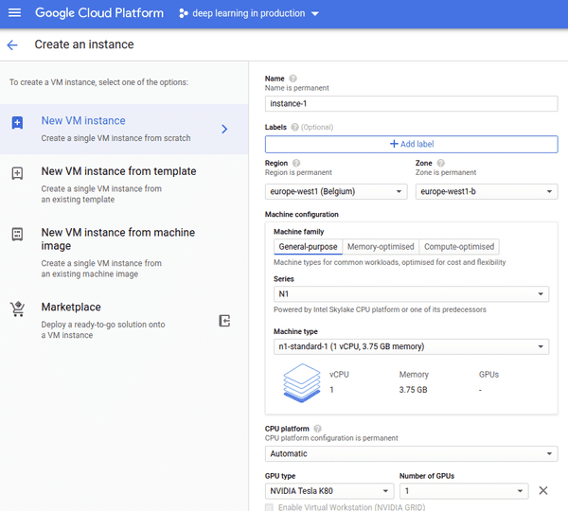Open the GPU type dropdown
The width and height of the screenshot is (568, 511).
point(329,491)
